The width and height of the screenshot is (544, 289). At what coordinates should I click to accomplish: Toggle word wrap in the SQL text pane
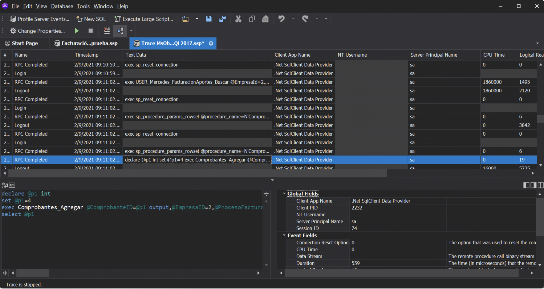5,185
